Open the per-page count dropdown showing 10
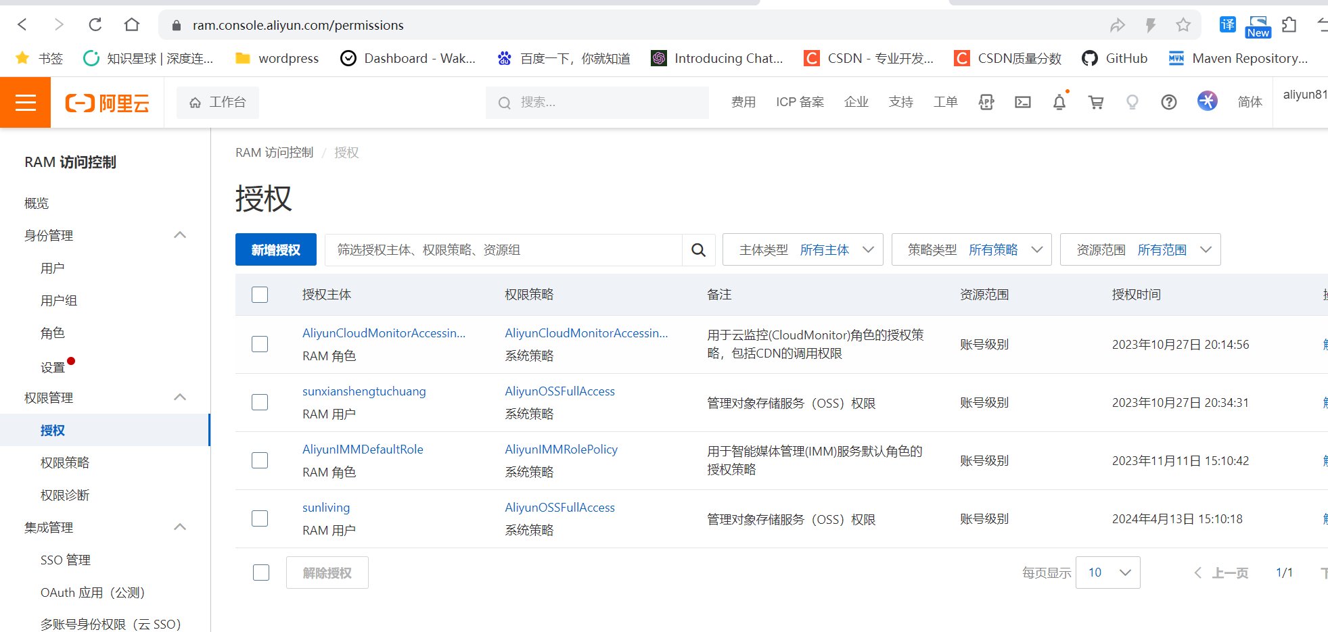This screenshot has width=1328, height=632. 1108,573
